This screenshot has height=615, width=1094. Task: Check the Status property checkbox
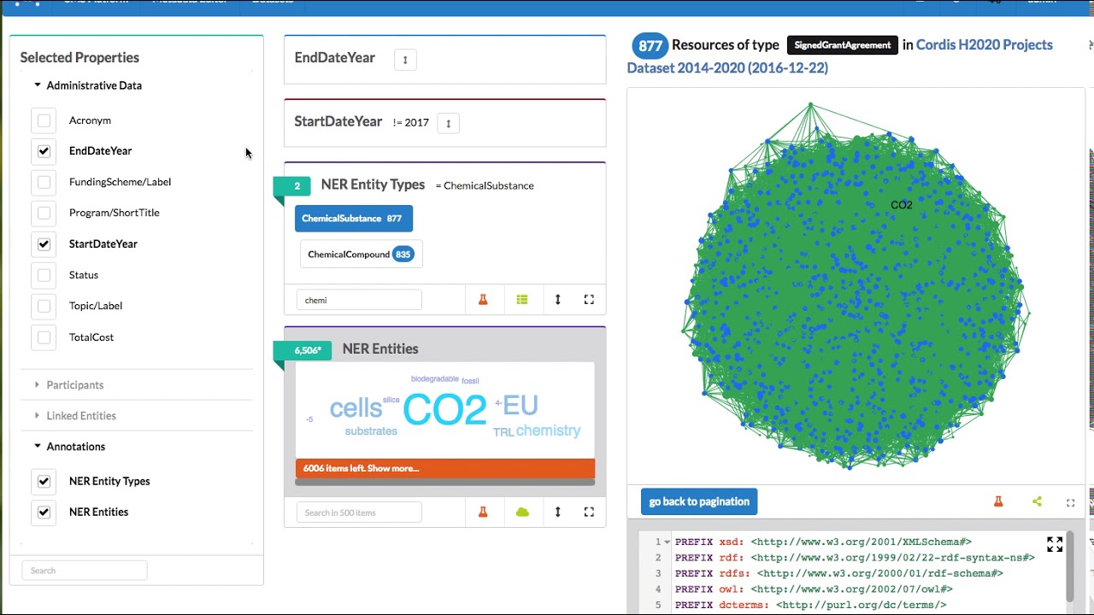pos(44,275)
